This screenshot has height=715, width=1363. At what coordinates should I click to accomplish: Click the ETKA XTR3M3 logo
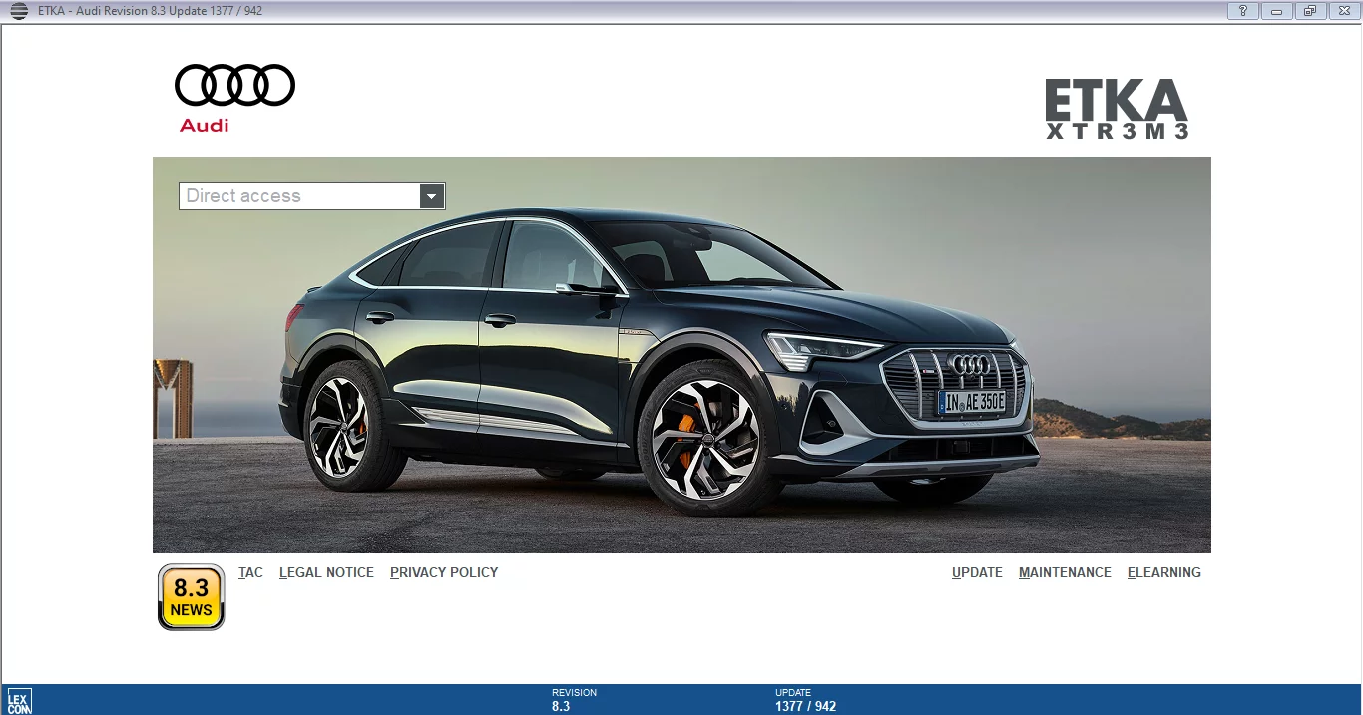[1117, 109]
